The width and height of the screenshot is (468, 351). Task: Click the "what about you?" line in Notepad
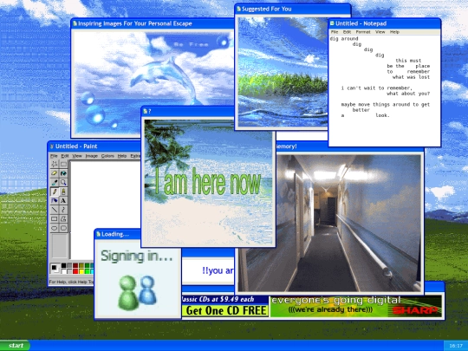(408, 94)
